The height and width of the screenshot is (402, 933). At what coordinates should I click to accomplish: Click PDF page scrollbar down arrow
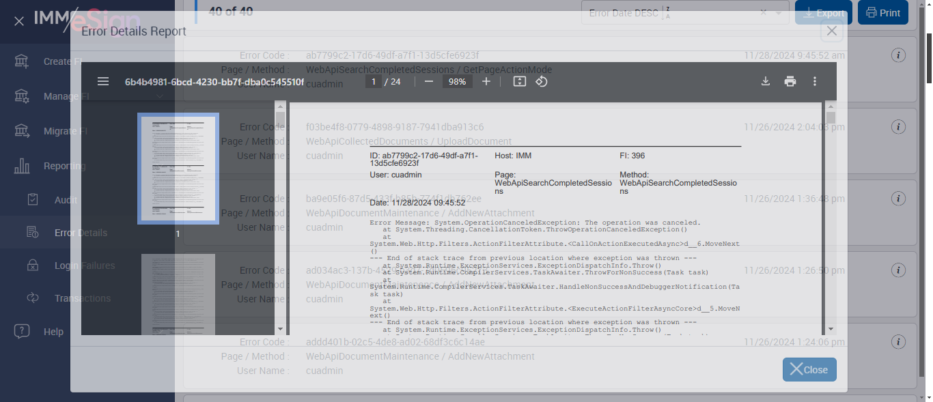[x=831, y=330]
